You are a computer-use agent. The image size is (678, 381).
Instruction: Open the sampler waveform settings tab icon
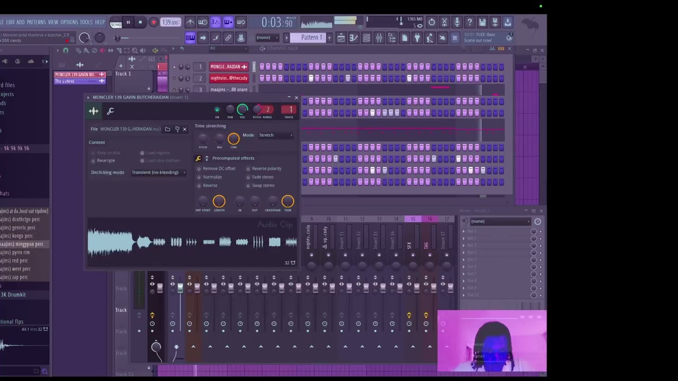tap(93, 111)
